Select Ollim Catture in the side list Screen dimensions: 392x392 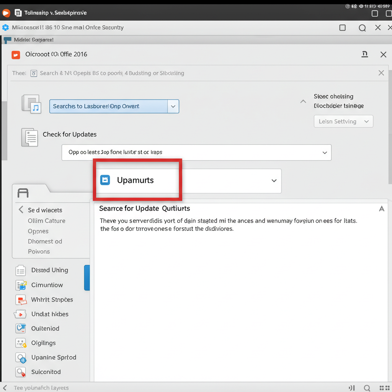46,221
